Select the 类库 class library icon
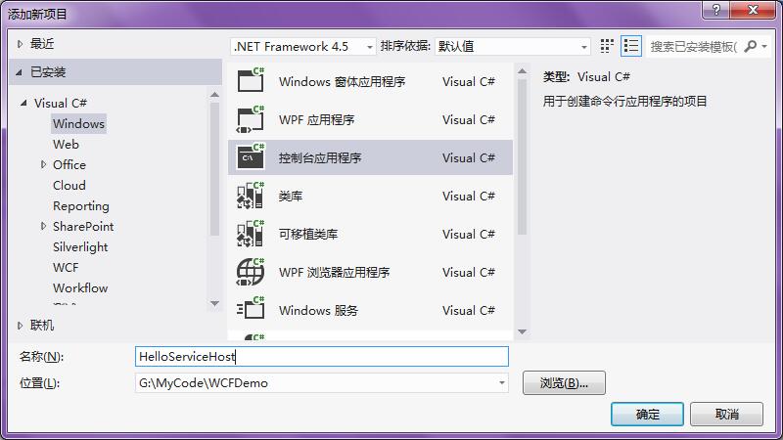The height and width of the screenshot is (440, 783). [x=251, y=196]
